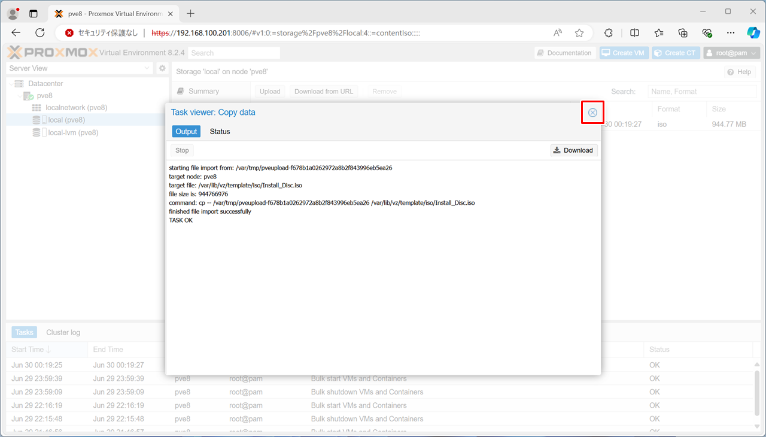The width and height of the screenshot is (766, 437).
Task: Switch to Cluster log tab
Action: [63, 332]
